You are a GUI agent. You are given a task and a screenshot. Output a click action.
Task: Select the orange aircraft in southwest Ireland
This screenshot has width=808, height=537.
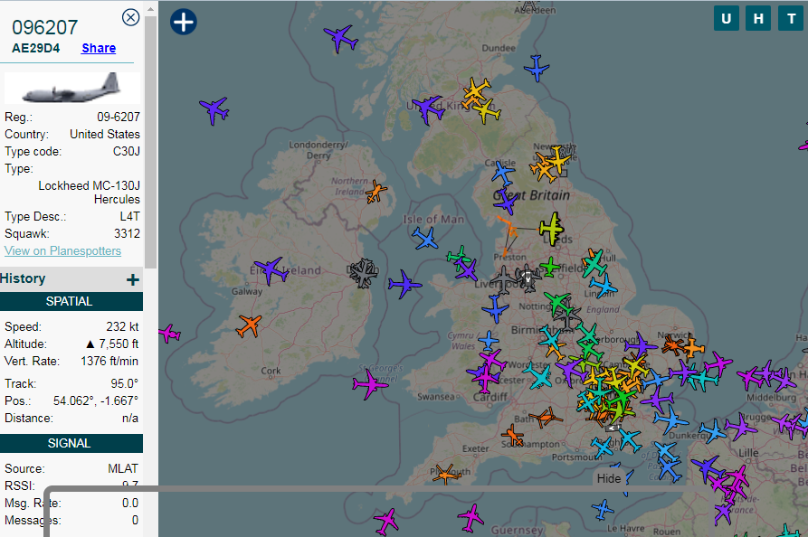(x=249, y=325)
